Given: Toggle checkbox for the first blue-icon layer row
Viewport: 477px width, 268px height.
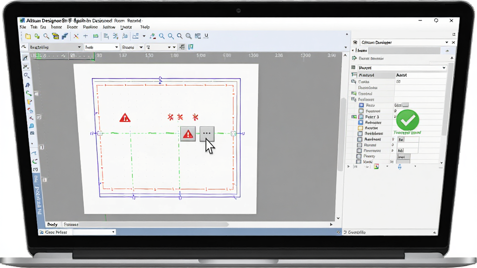Looking at the screenshot, I should coord(361,105).
